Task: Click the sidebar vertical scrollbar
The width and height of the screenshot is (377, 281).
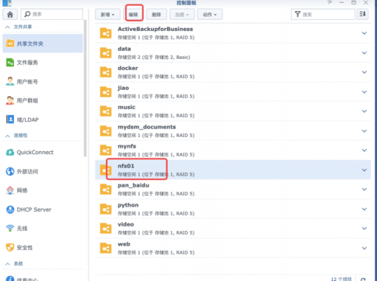Action: 85,89
